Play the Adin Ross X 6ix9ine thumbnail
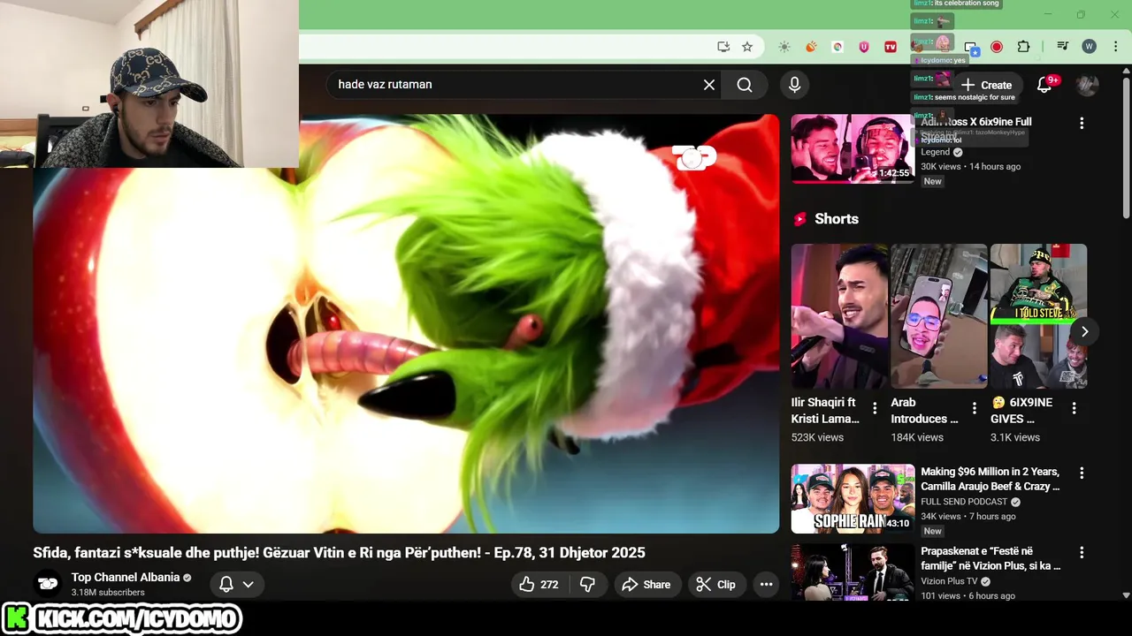 pos(853,148)
